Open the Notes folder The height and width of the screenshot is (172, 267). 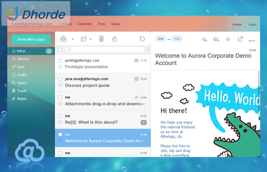point(31,99)
